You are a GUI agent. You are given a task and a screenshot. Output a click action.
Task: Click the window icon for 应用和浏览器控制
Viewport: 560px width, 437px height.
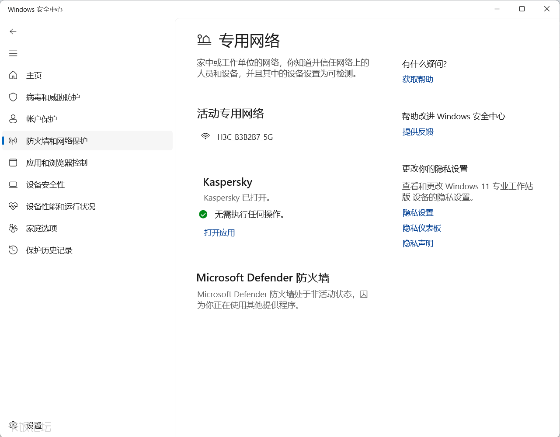13,163
